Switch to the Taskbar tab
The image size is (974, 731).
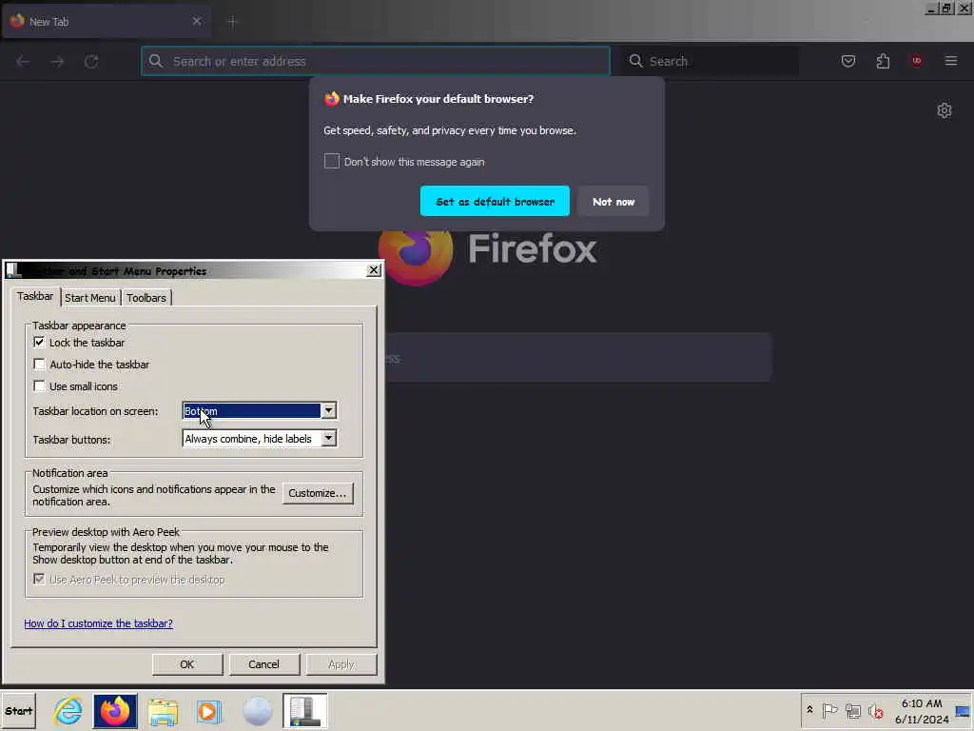click(35, 297)
